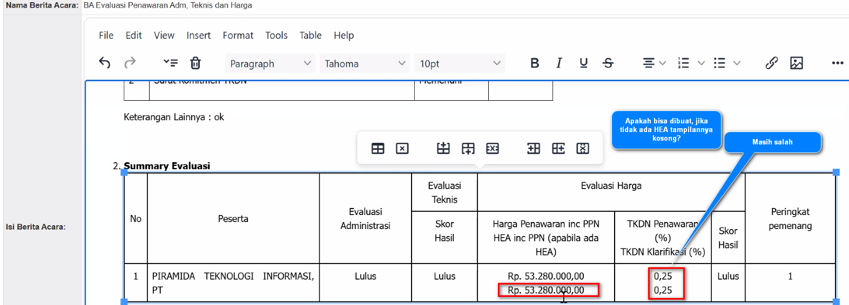This screenshot has width=849, height=305.
Task: Open the Paragraph block format dropdown
Action: click(270, 64)
